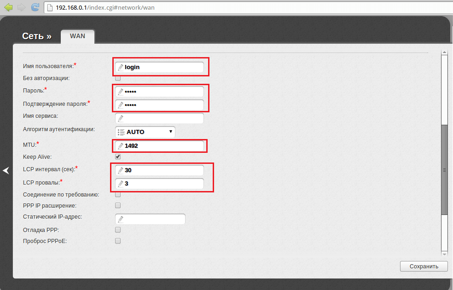Screen dimensions: 453x290
Task: Click the browser forward arrow icon
Action: point(21,7)
